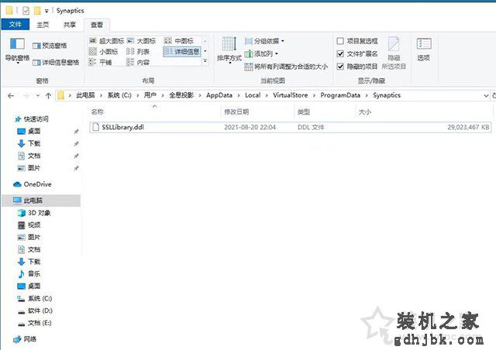Choose 超大图标 extra large icons layout
This screenshot has height=350, width=496.
tap(107, 41)
